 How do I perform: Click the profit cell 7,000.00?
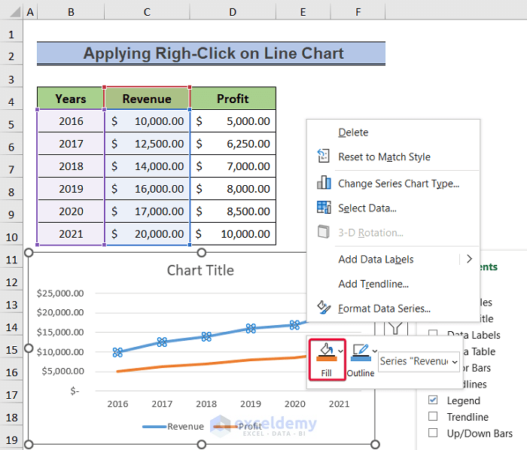point(233,166)
